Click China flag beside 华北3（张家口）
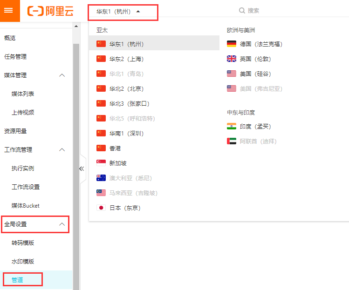Viewport: 349px width, 290px height. [101, 103]
